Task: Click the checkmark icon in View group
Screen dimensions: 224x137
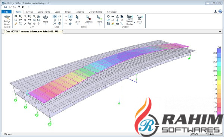Action: [25, 24]
